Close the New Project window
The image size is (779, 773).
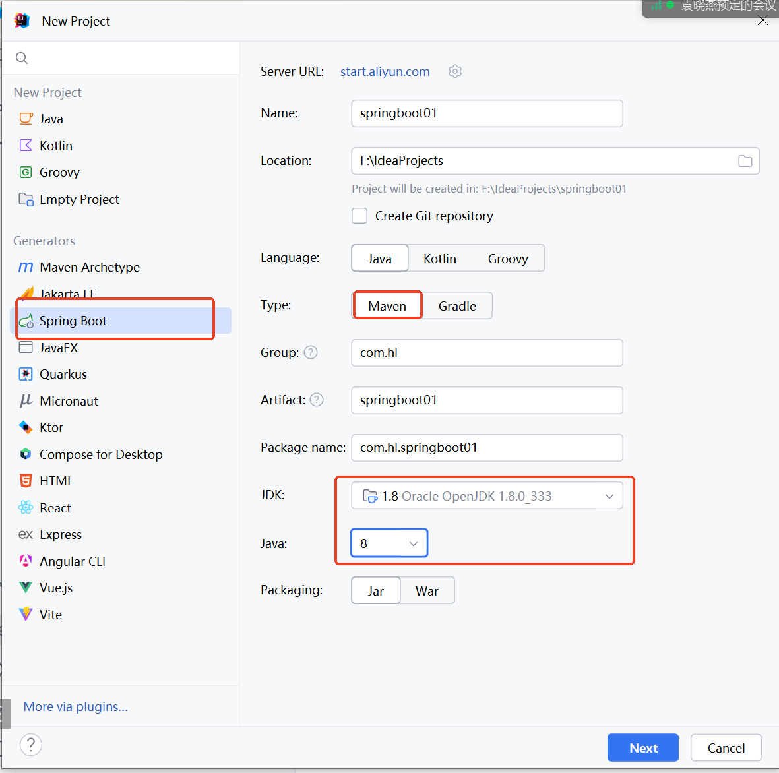click(x=763, y=20)
